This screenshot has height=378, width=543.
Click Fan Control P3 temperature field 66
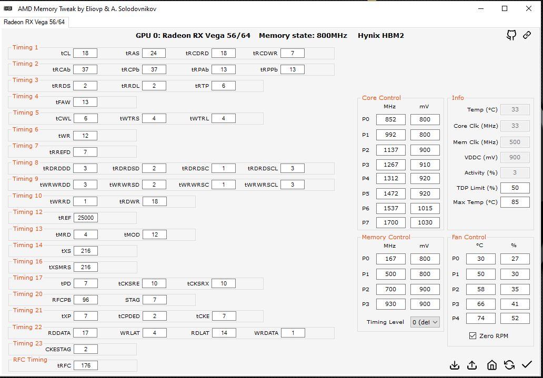481,304
